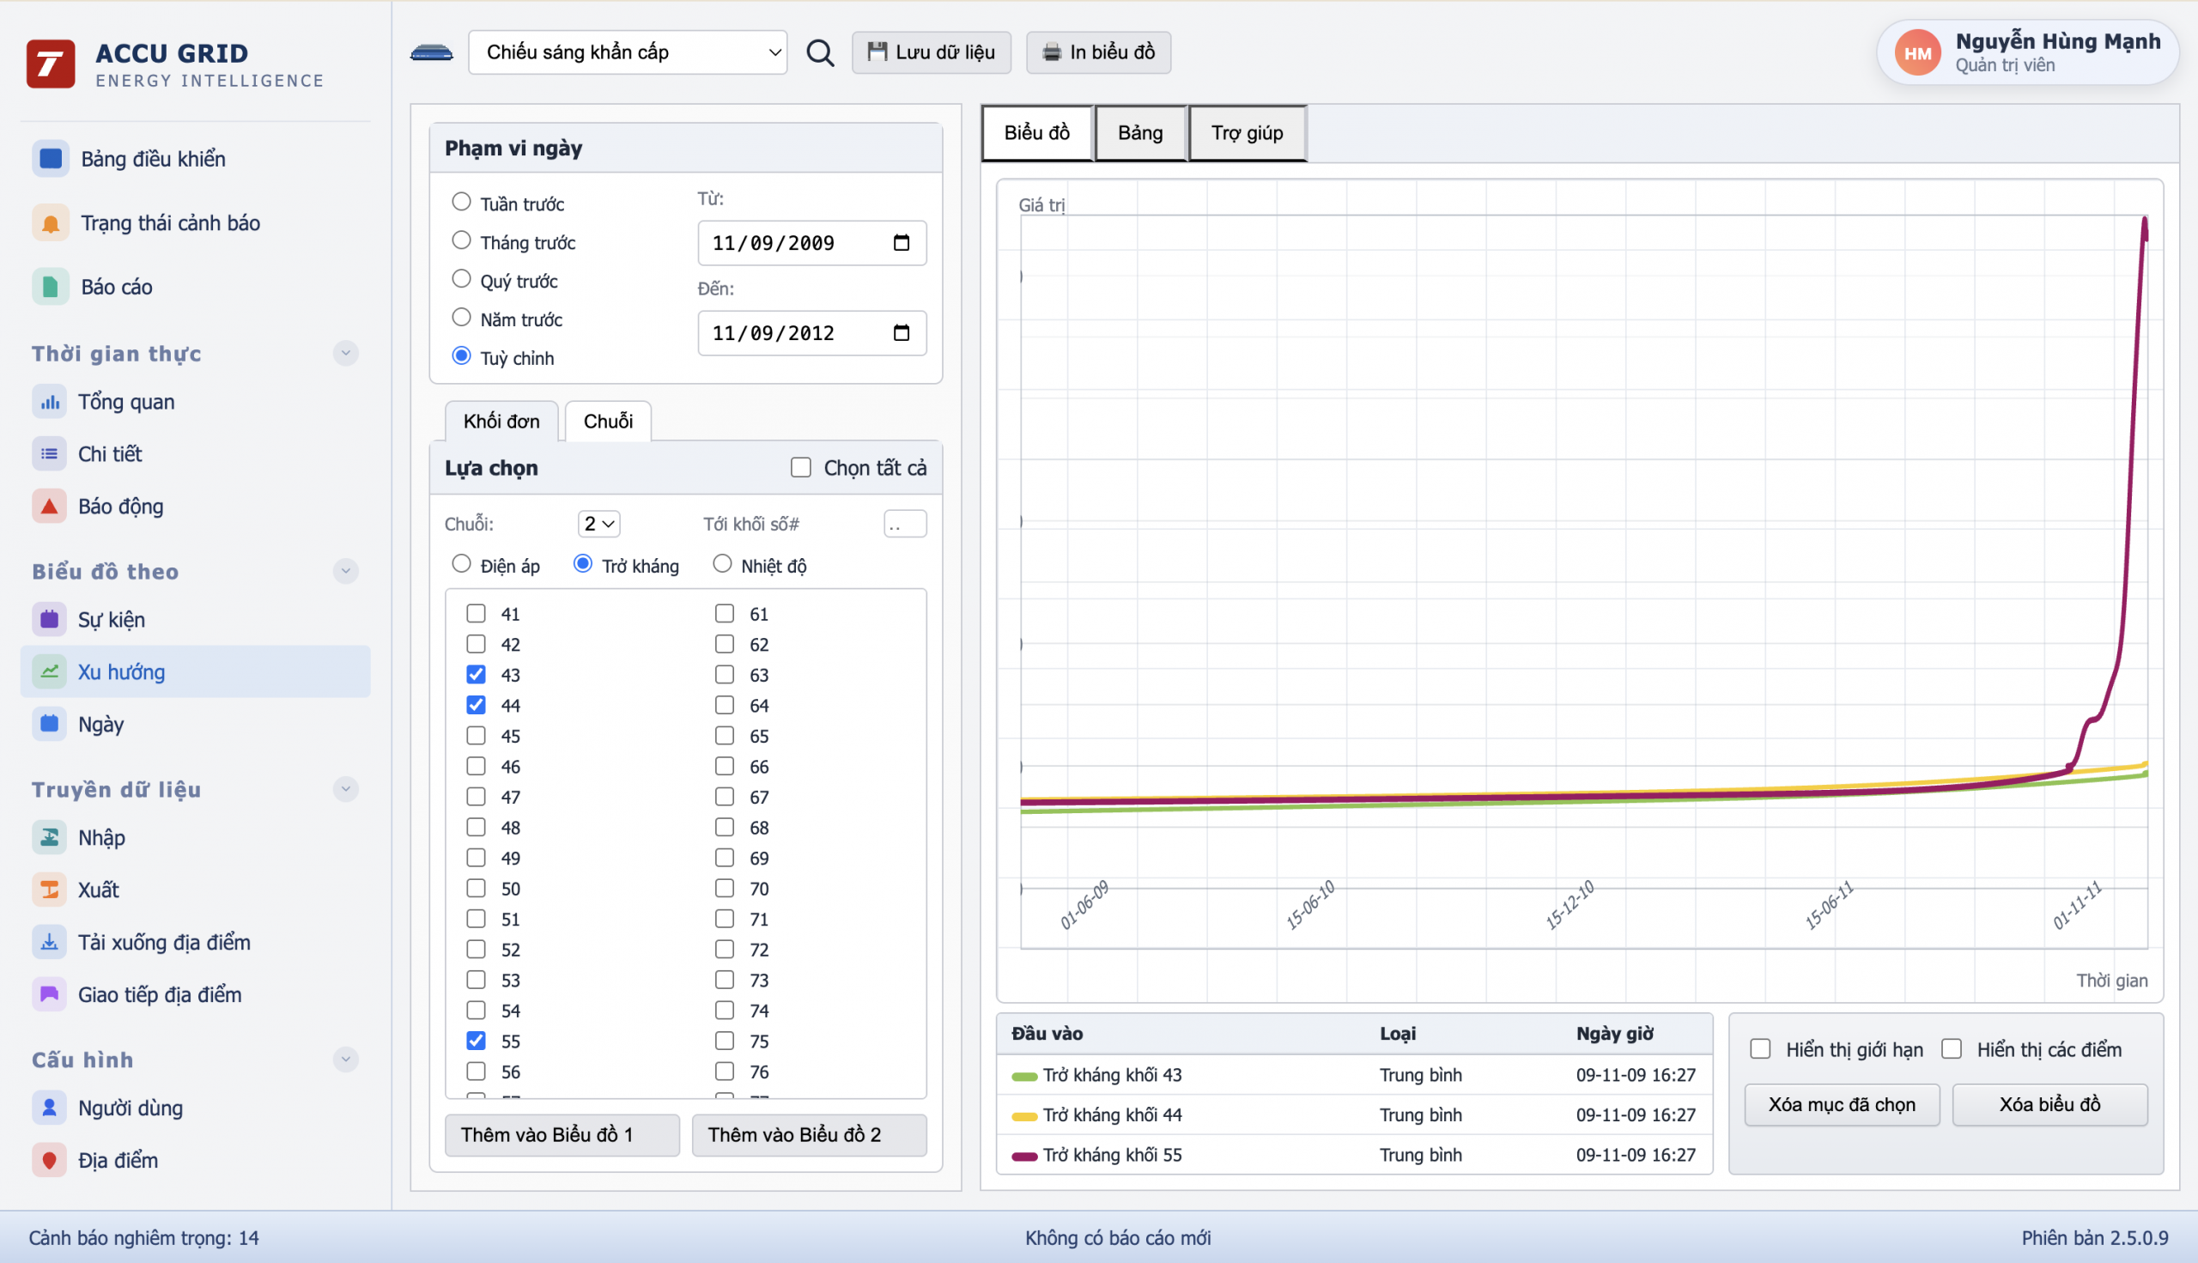Select the Nhiệt độ radio button
This screenshot has width=2198, height=1263.
[722, 565]
